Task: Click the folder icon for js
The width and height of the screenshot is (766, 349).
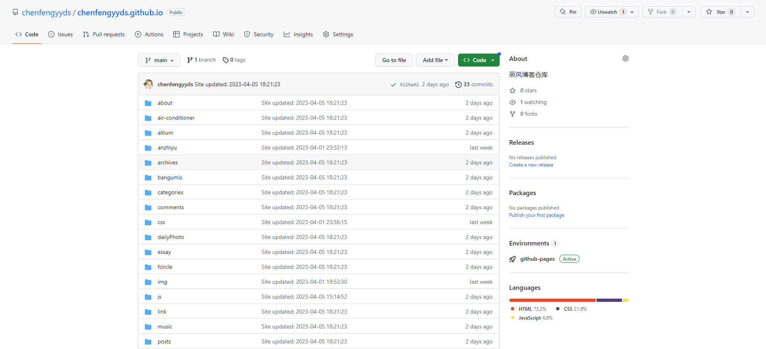Action: coord(148,297)
